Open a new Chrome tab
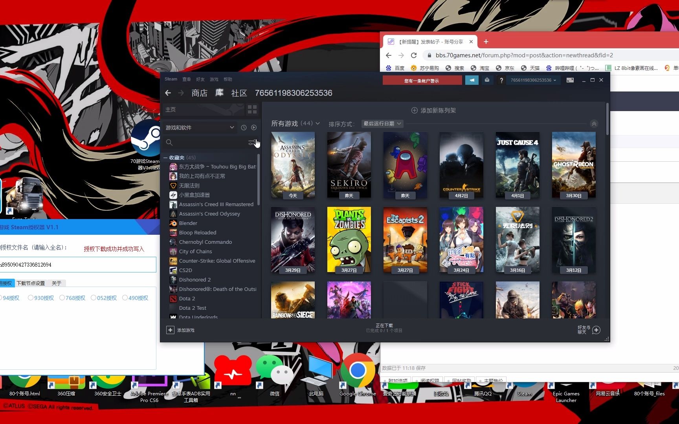 [486, 42]
